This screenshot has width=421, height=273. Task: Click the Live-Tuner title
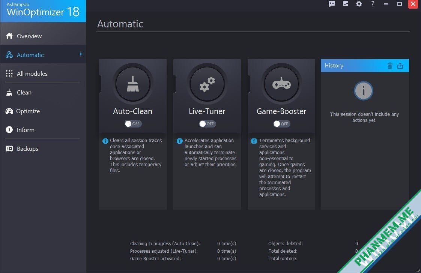click(x=207, y=111)
